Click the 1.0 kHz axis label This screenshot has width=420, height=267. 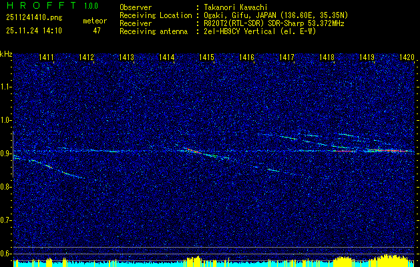[x=5, y=120]
